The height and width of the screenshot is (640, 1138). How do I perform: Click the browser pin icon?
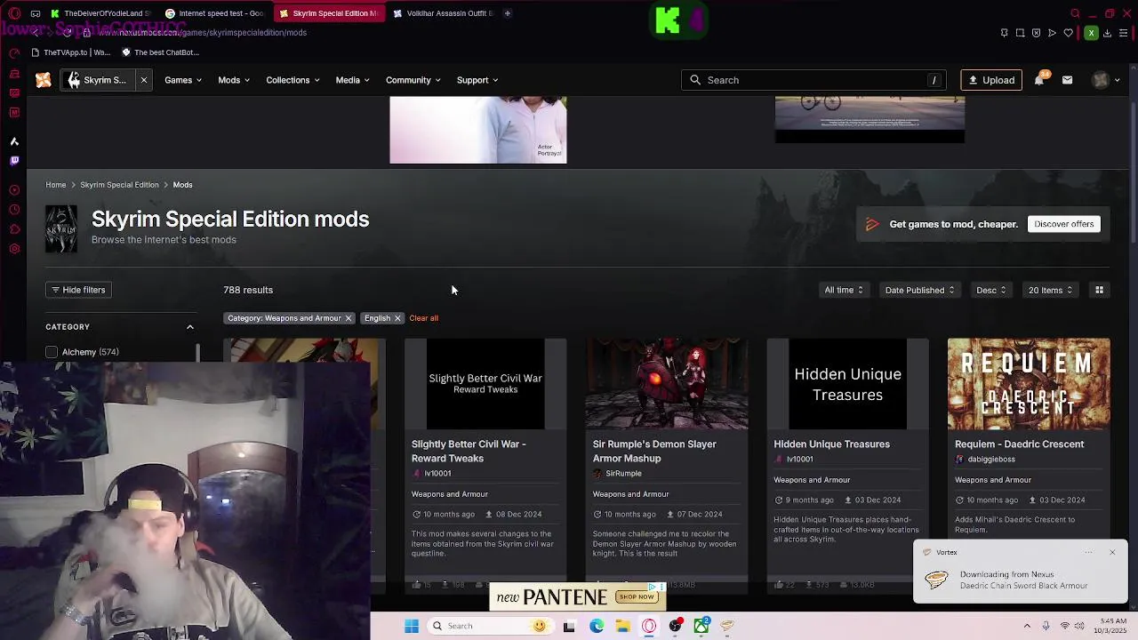pyautogui.click(x=1004, y=33)
